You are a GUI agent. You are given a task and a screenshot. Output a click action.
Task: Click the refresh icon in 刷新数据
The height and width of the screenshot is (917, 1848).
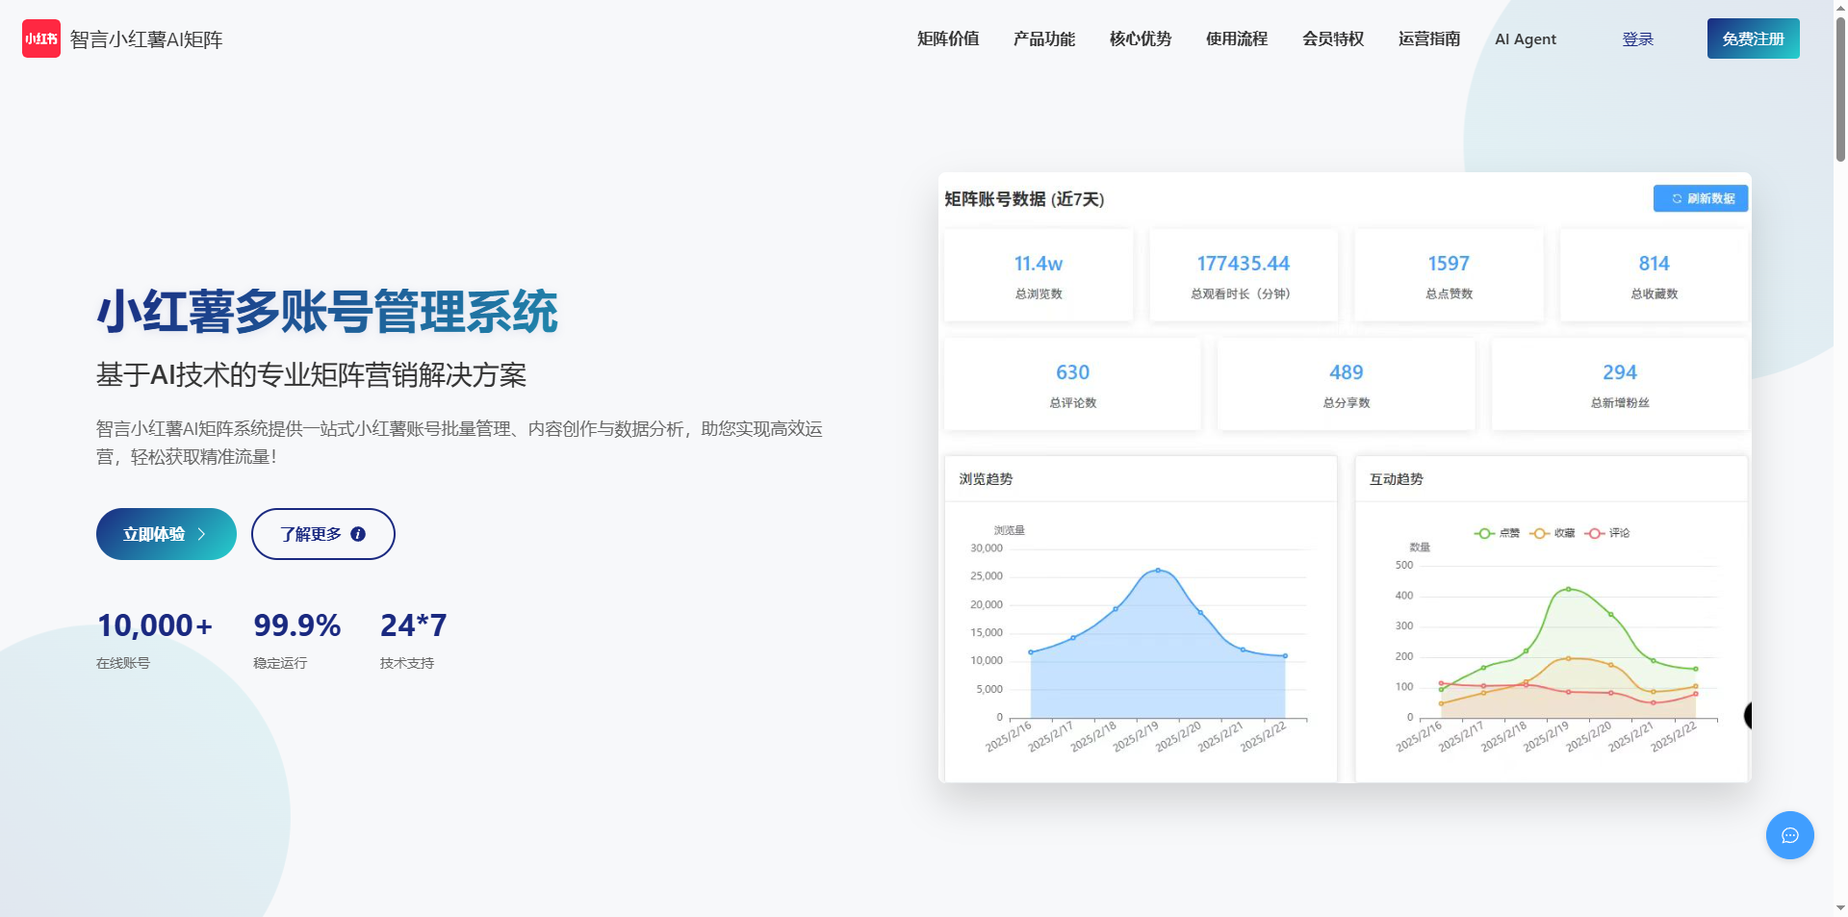1676,199
